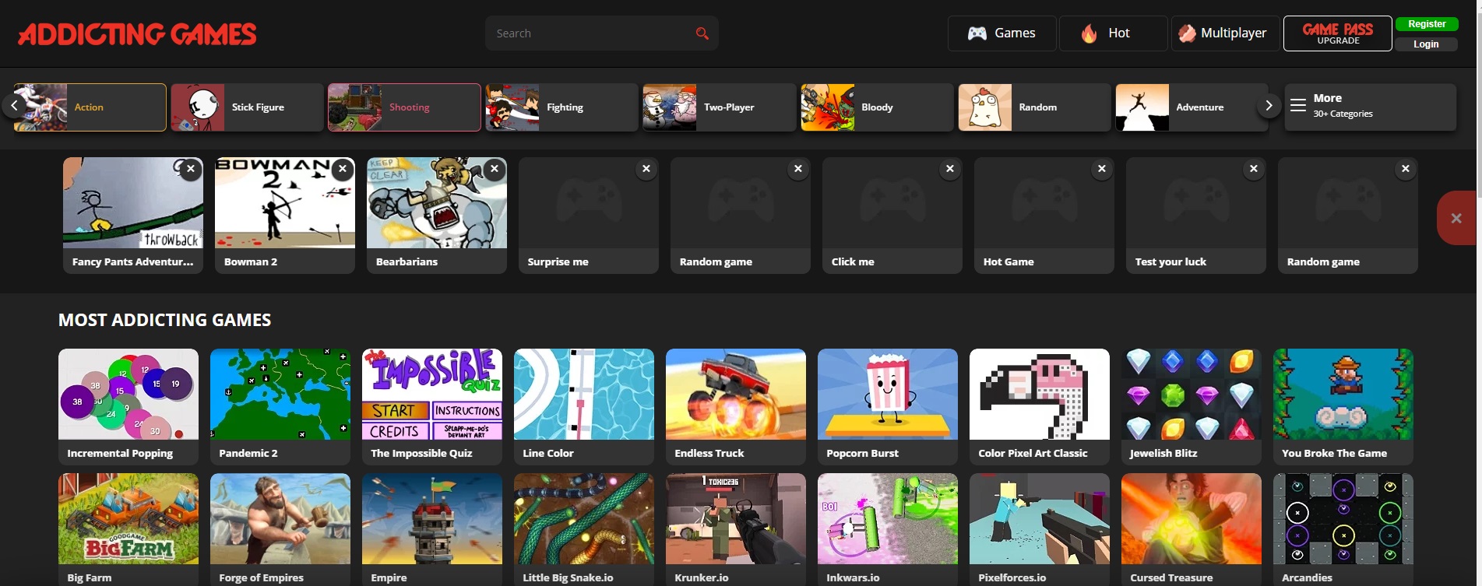This screenshot has width=1482, height=586.
Task: Click Most Addicting Games heading
Action: click(x=165, y=320)
